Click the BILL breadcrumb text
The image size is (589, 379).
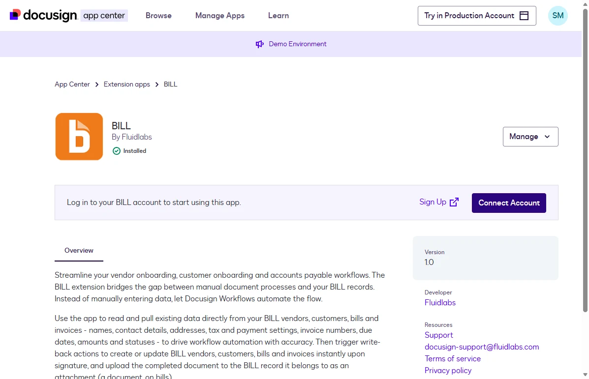click(x=171, y=85)
